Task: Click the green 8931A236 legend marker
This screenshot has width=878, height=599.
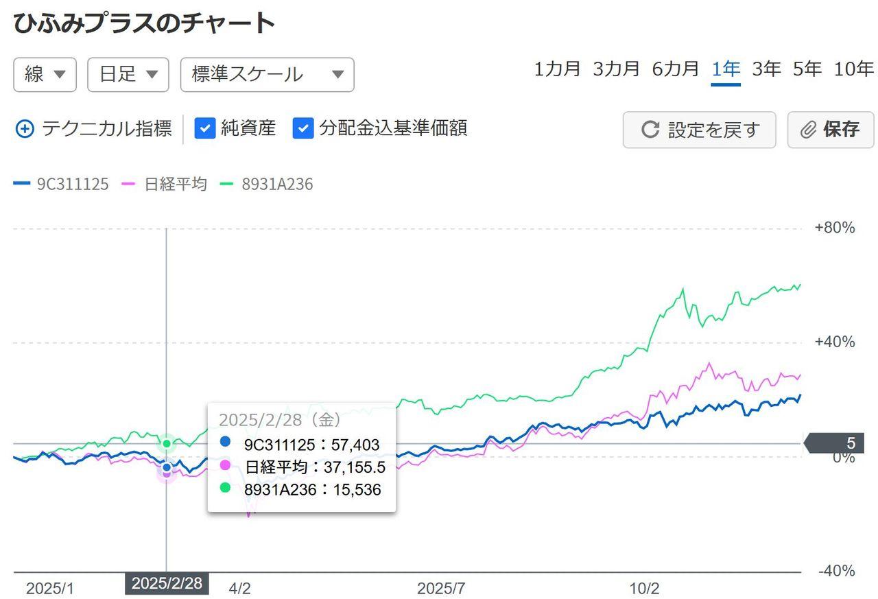Action: [227, 184]
